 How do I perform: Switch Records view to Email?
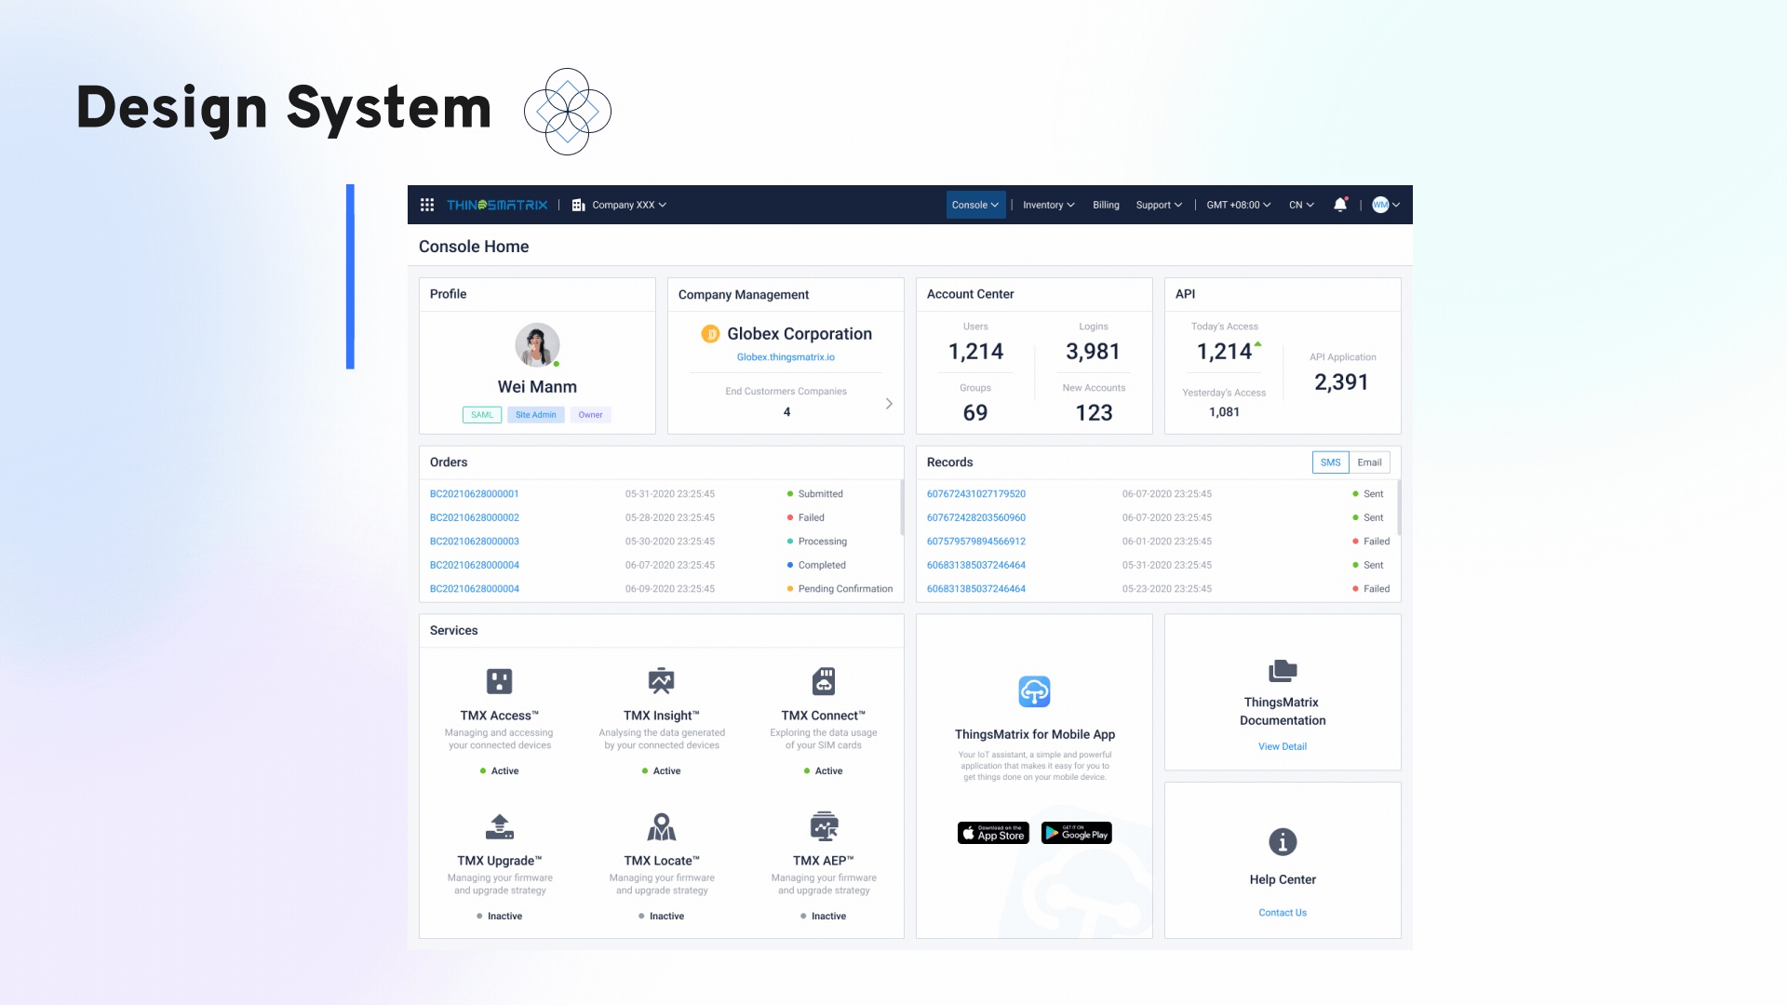pos(1369,462)
